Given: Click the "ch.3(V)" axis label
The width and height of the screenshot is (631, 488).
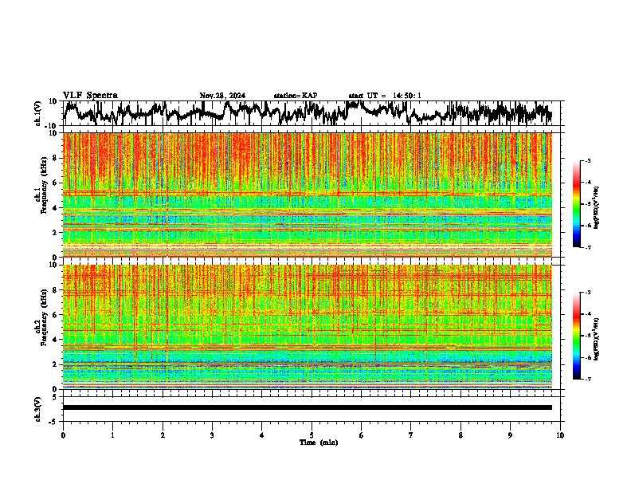Looking at the screenshot, I should (x=38, y=409).
